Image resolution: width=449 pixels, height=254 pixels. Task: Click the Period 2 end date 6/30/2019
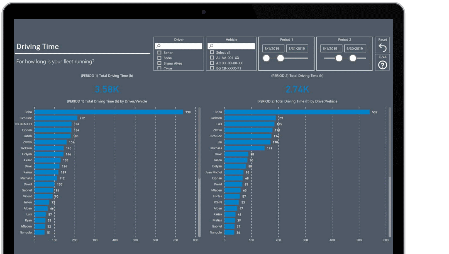[355, 49]
